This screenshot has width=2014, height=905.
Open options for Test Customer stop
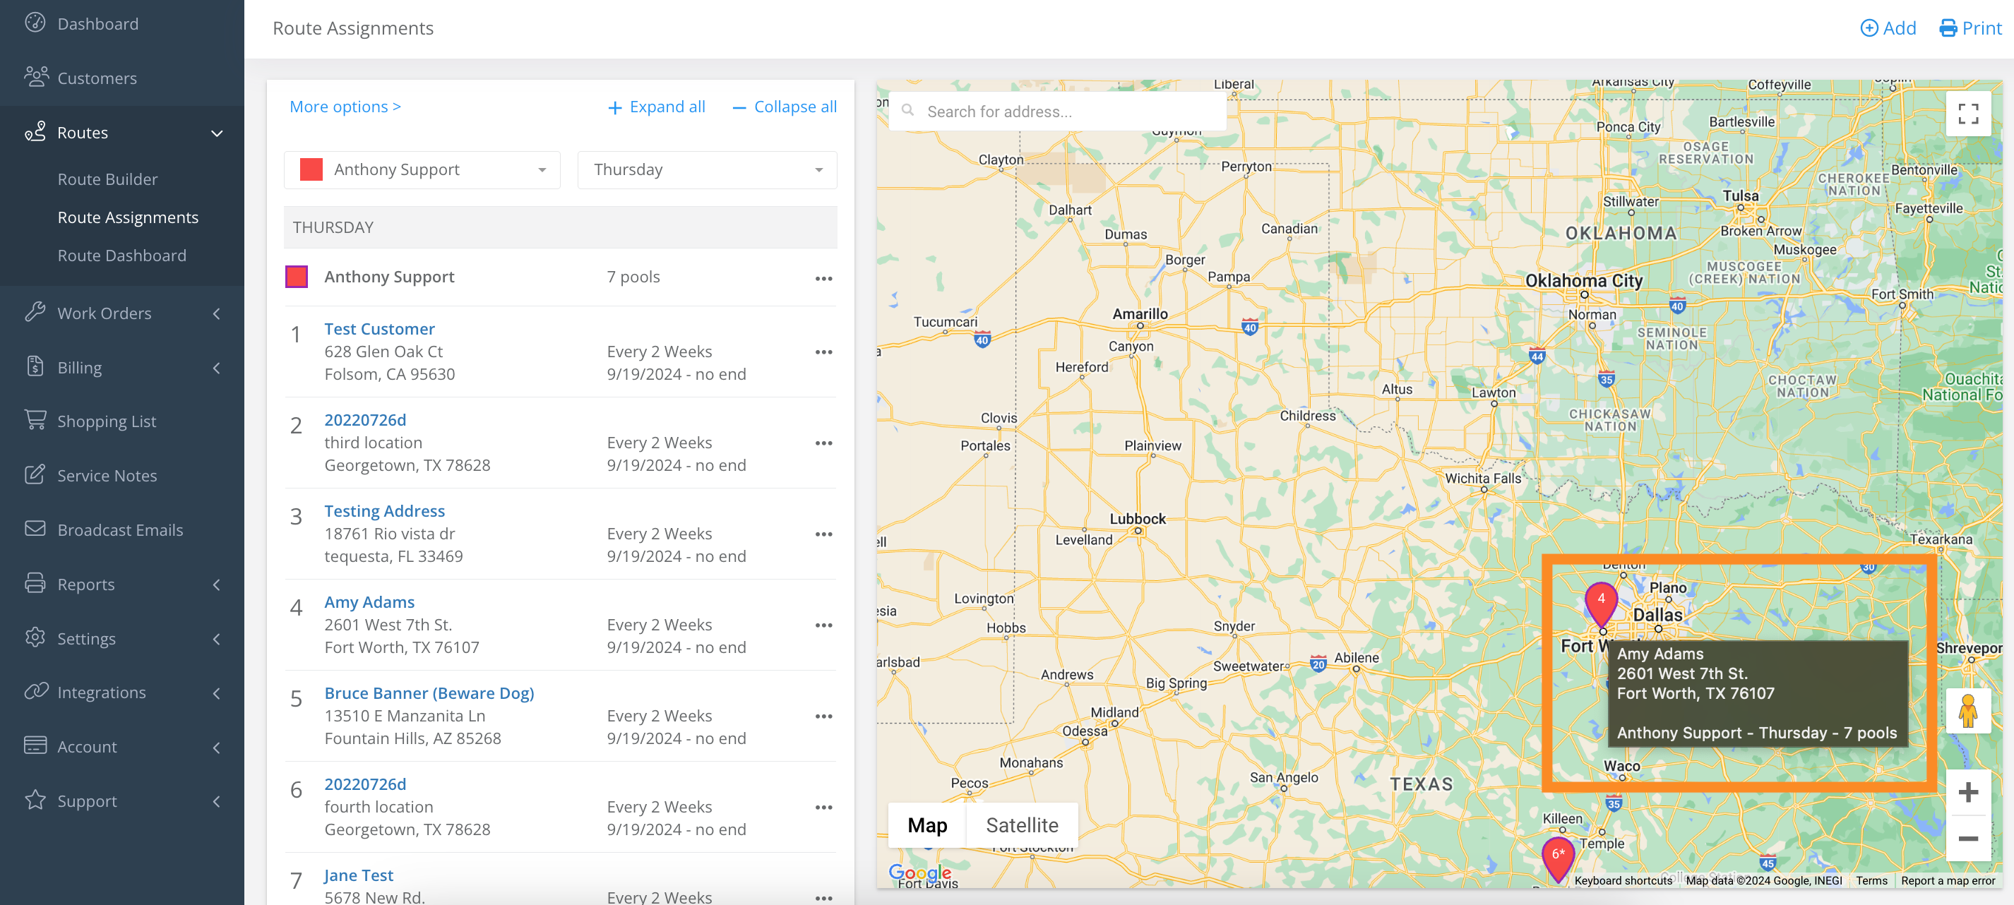coord(823,352)
